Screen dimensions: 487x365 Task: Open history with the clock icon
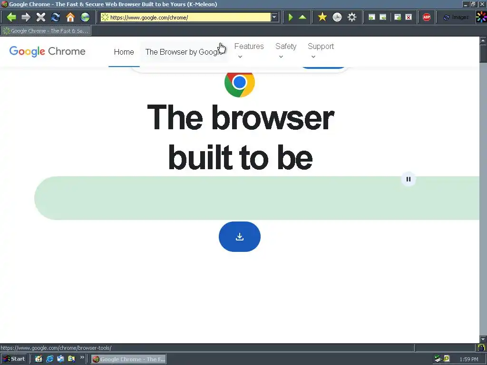pyautogui.click(x=337, y=17)
